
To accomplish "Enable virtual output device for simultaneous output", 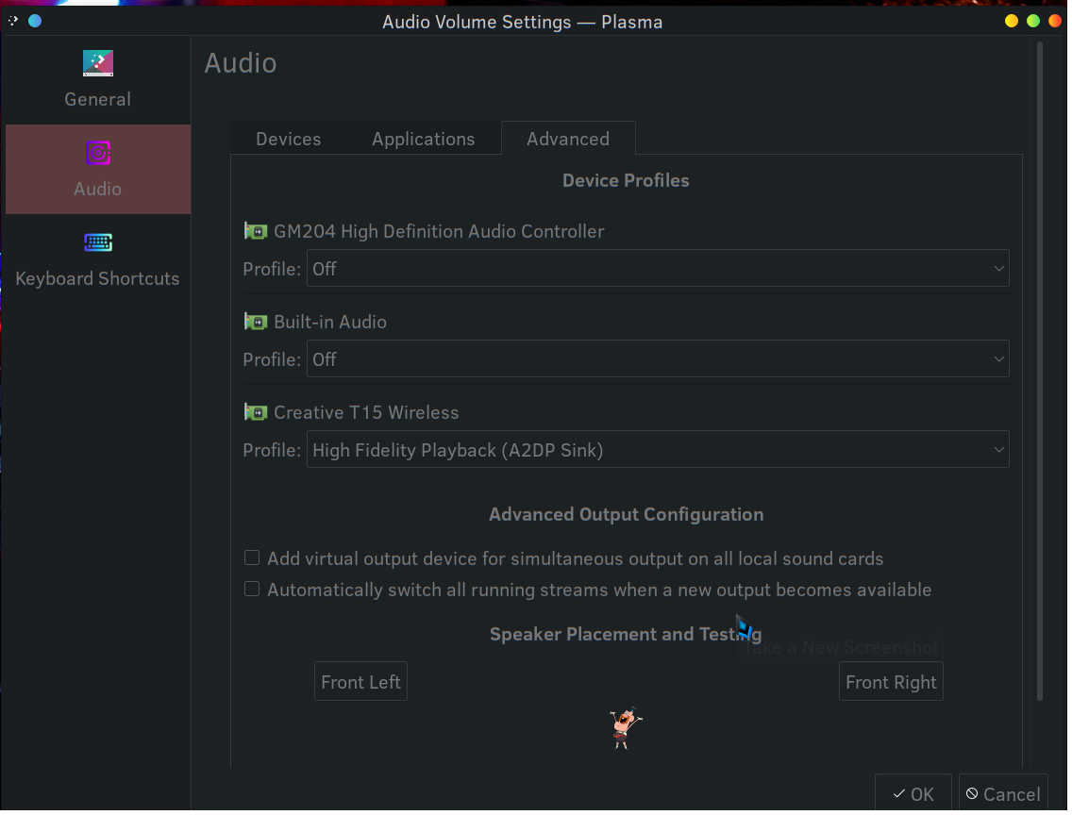I will pos(252,558).
